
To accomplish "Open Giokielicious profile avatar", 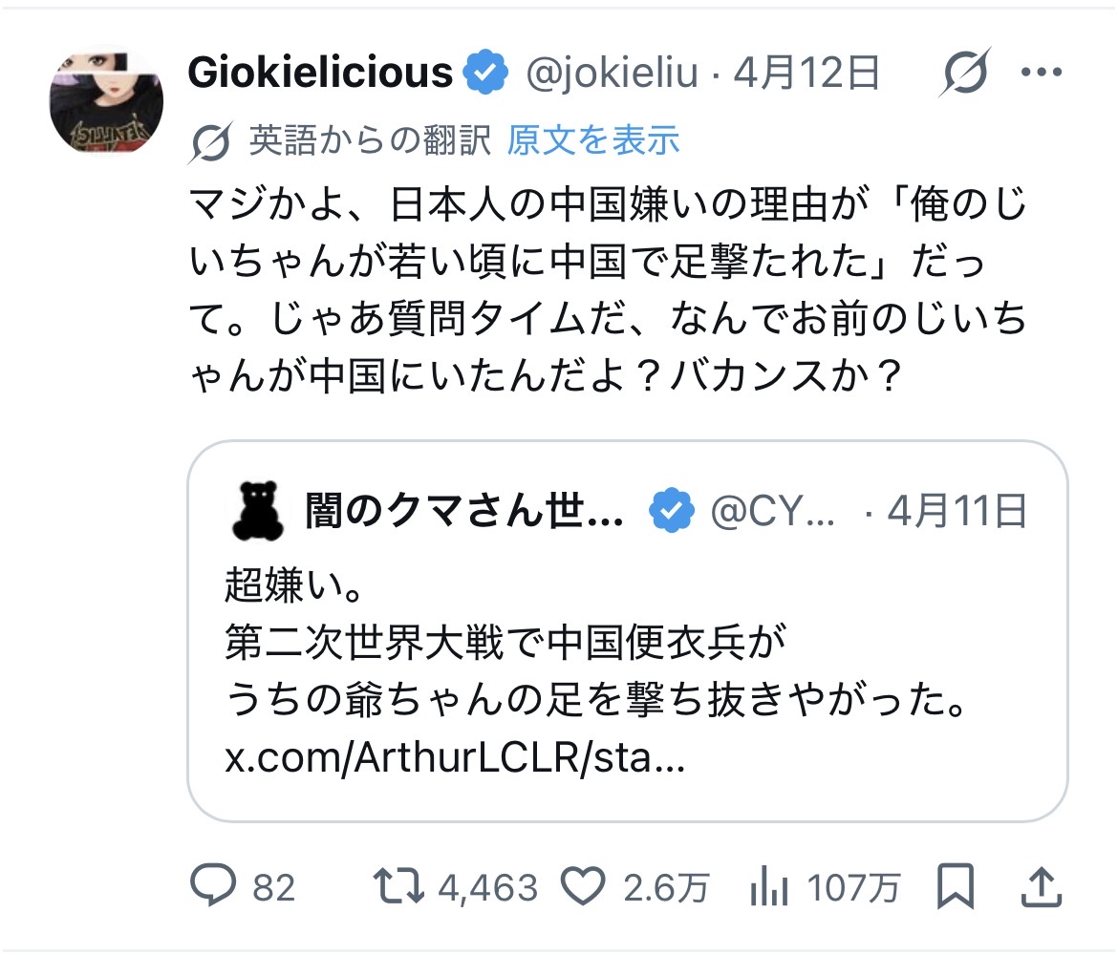I will (106, 98).
